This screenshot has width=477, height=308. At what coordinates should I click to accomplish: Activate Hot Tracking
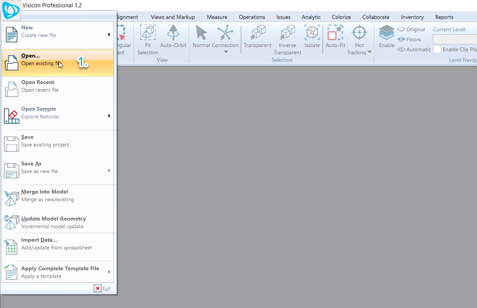(x=359, y=37)
